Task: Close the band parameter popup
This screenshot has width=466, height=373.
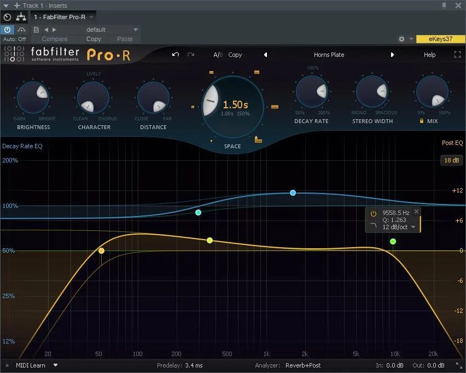Action: (416, 211)
